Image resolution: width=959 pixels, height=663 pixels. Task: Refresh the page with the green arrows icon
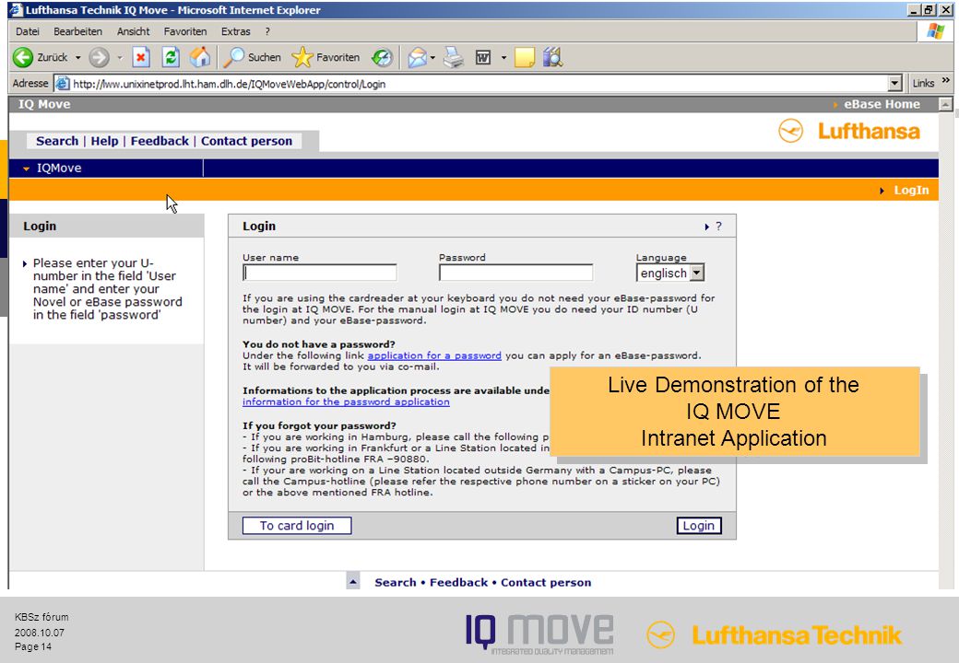(171, 57)
